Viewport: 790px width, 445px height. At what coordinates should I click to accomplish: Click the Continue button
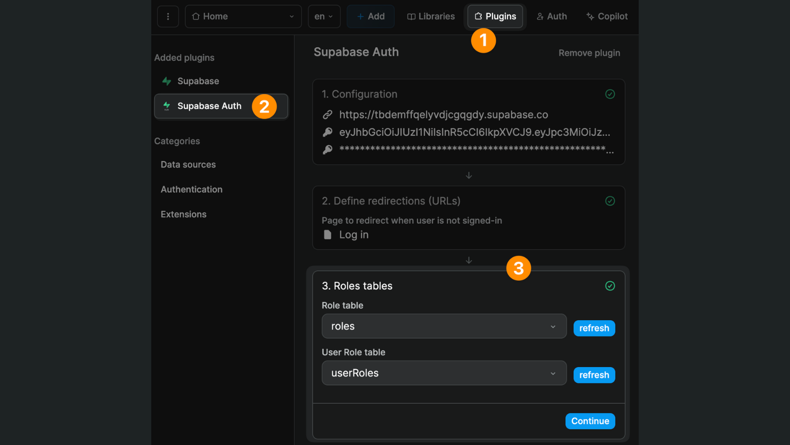tap(590, 421)
